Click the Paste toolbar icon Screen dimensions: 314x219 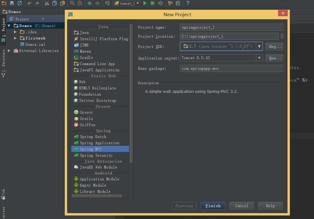point(62,3)
